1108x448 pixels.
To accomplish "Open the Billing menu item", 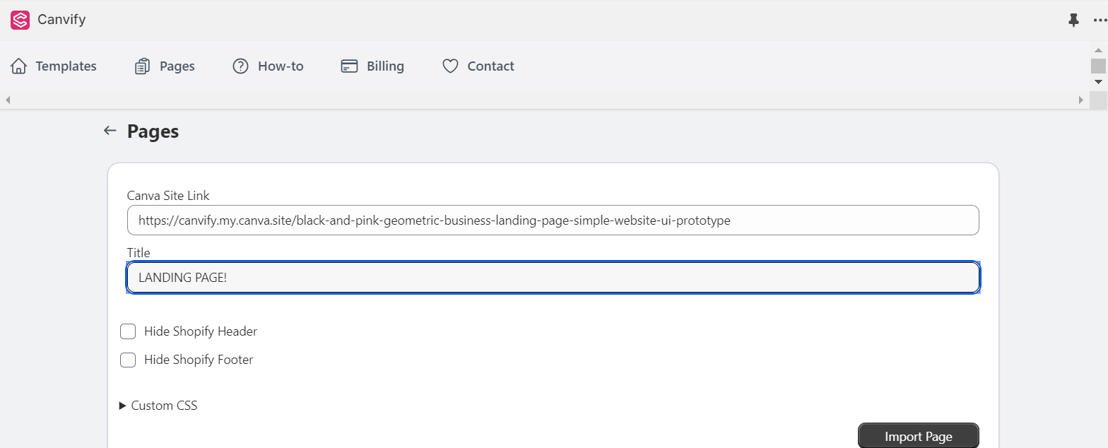I will 385,66.
